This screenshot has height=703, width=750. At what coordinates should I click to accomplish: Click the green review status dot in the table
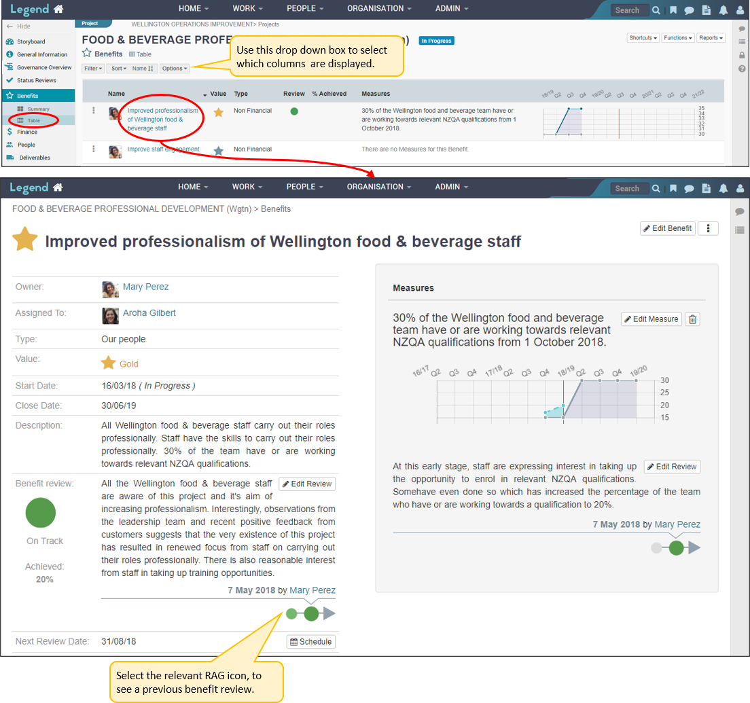[294, 111]
